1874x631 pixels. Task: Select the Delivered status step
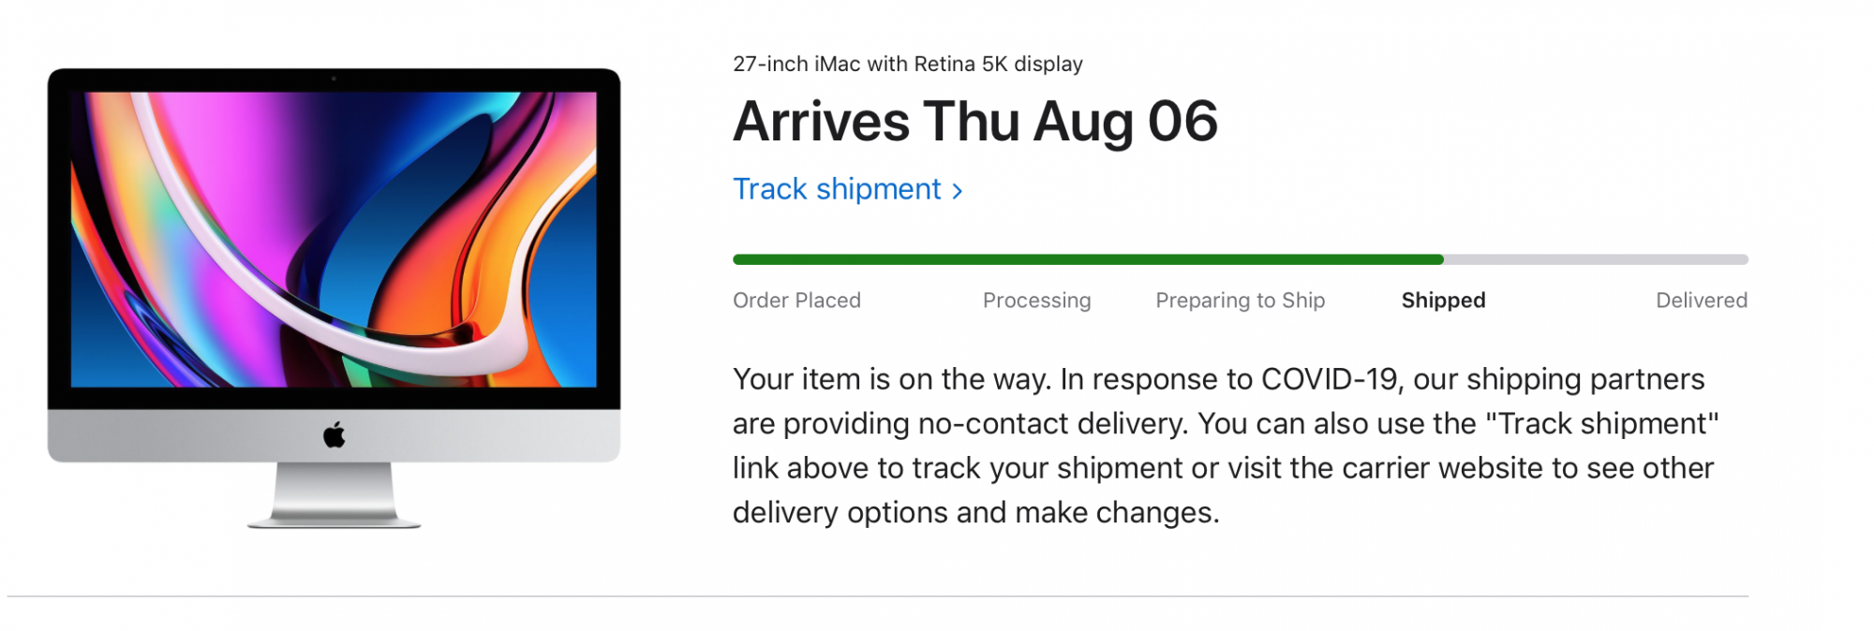point(1701,301)
